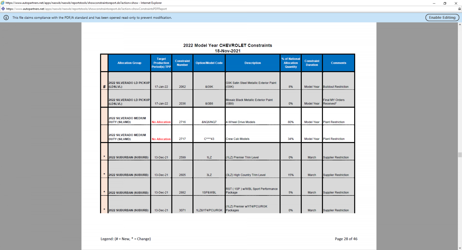Click the Internet Explorer title bar icon
Image resolution: width=462 pixels, height=250 pixels.
point(3,3)
